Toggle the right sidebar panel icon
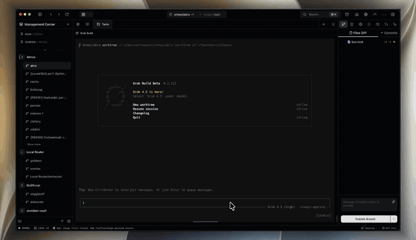 coord(393,14)
